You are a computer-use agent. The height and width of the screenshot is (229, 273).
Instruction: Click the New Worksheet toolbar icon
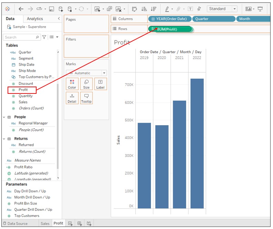(x=97, y=9)
